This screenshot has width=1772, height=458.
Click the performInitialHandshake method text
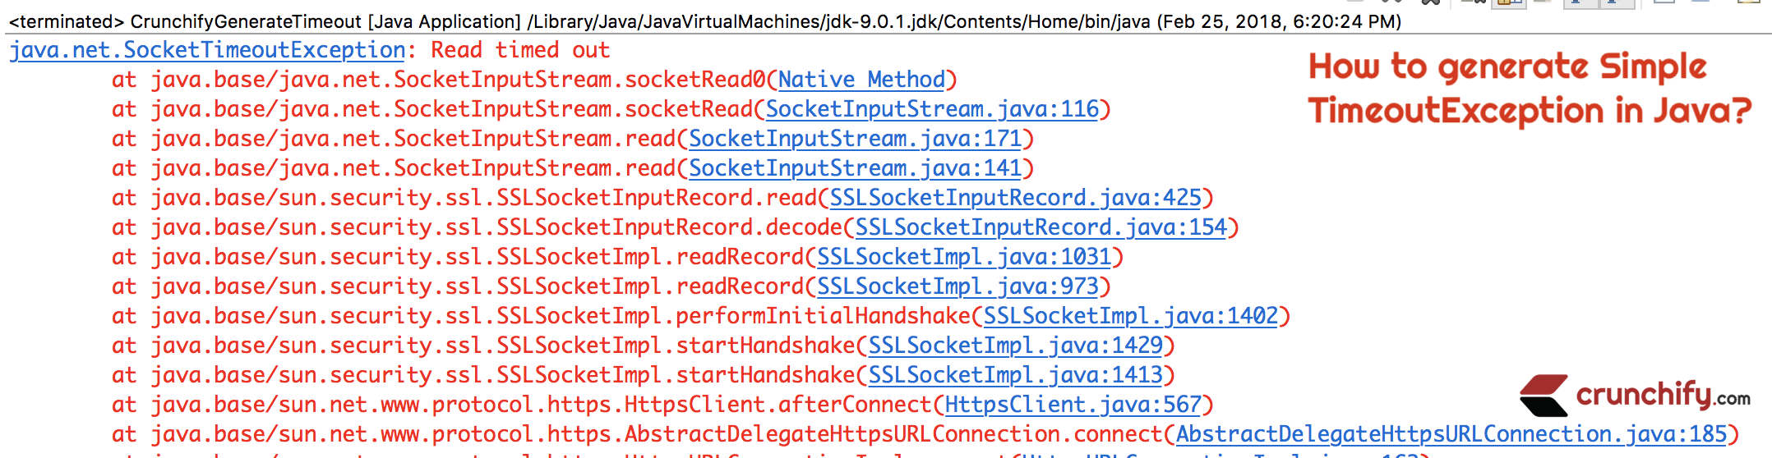(x=824, y=317)
